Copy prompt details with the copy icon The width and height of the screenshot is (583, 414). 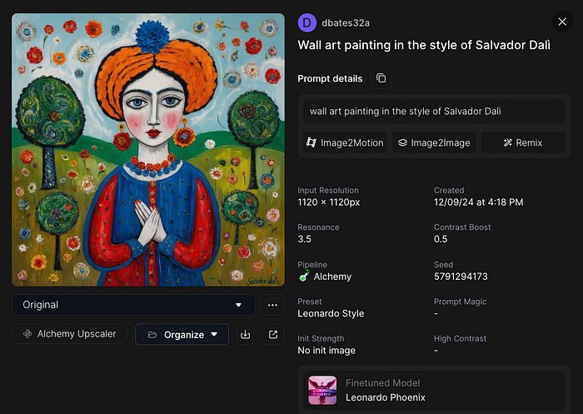381,78
